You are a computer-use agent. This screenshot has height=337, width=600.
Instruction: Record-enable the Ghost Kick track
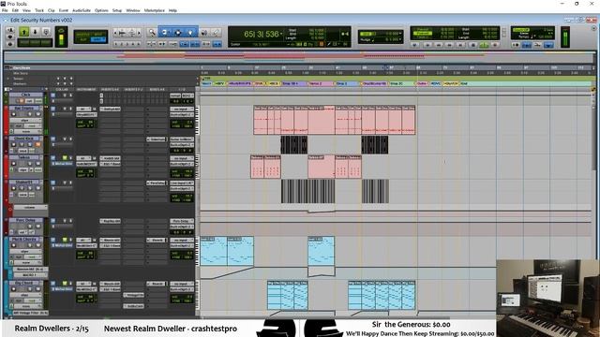pyautogui.click(x=14, y=145)
